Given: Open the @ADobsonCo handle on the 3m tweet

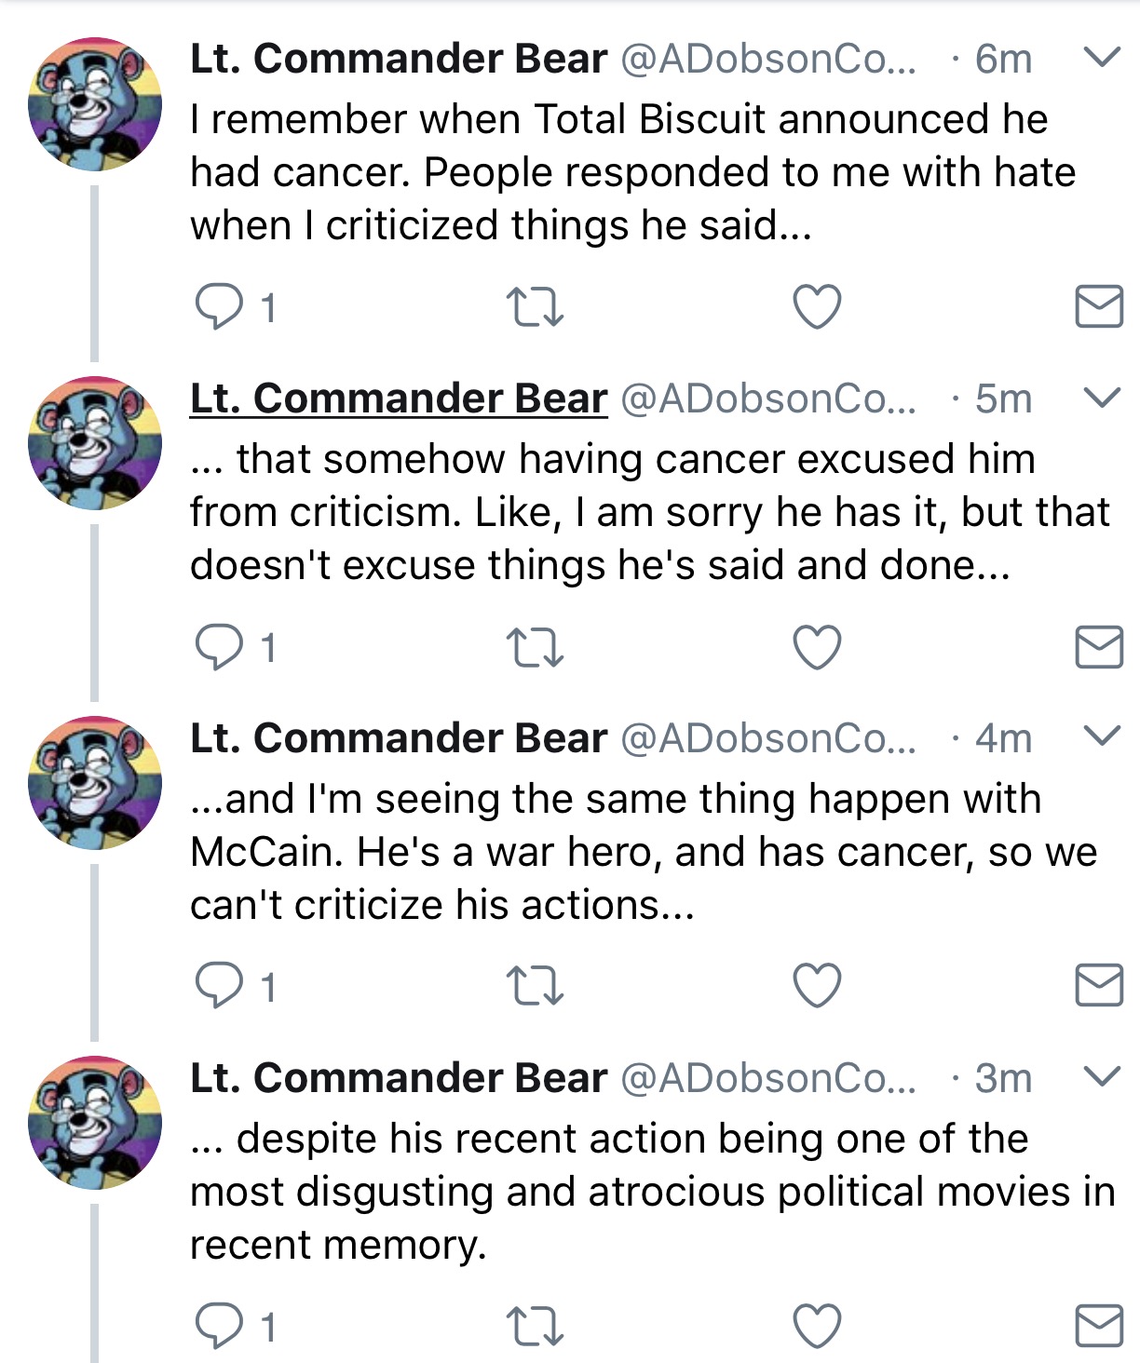Looking at the screenshot, I should [x=768, y=1078].
